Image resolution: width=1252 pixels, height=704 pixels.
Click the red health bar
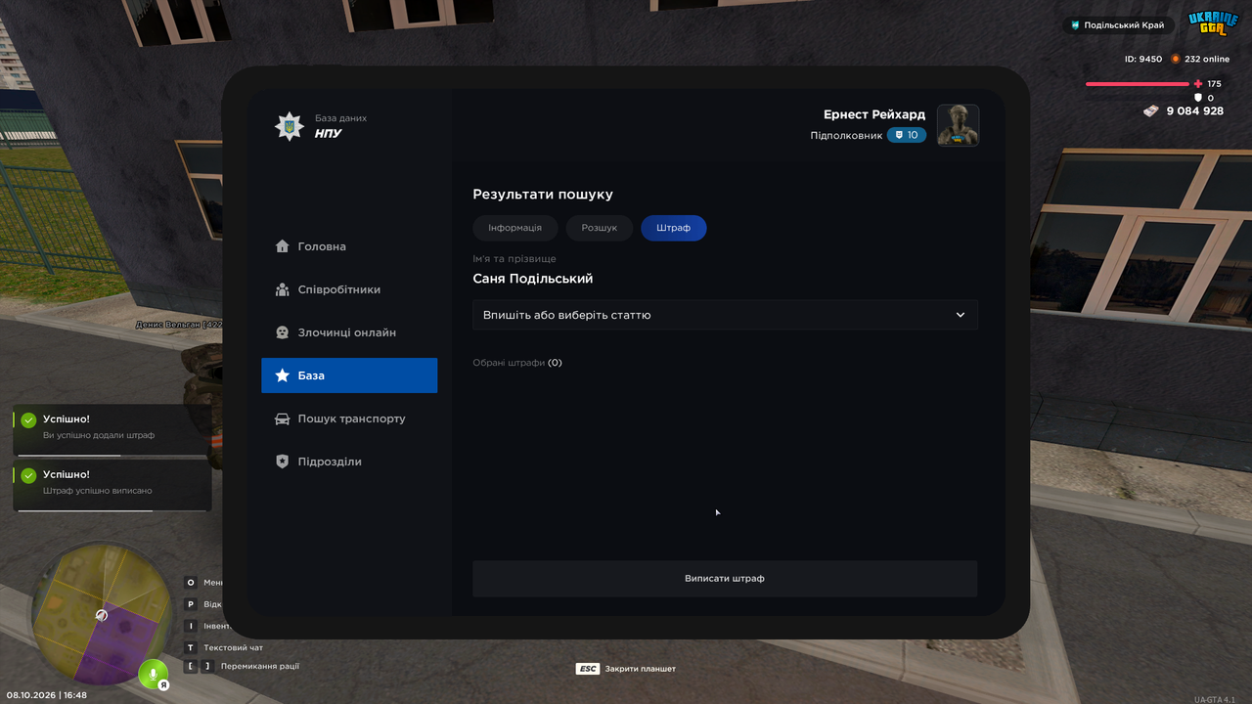(x=1138, y=84)
